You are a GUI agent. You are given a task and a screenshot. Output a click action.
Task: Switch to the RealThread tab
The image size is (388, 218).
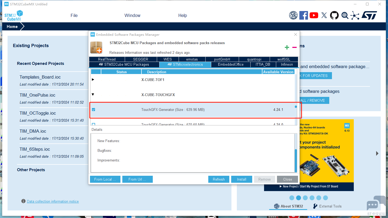107,59
